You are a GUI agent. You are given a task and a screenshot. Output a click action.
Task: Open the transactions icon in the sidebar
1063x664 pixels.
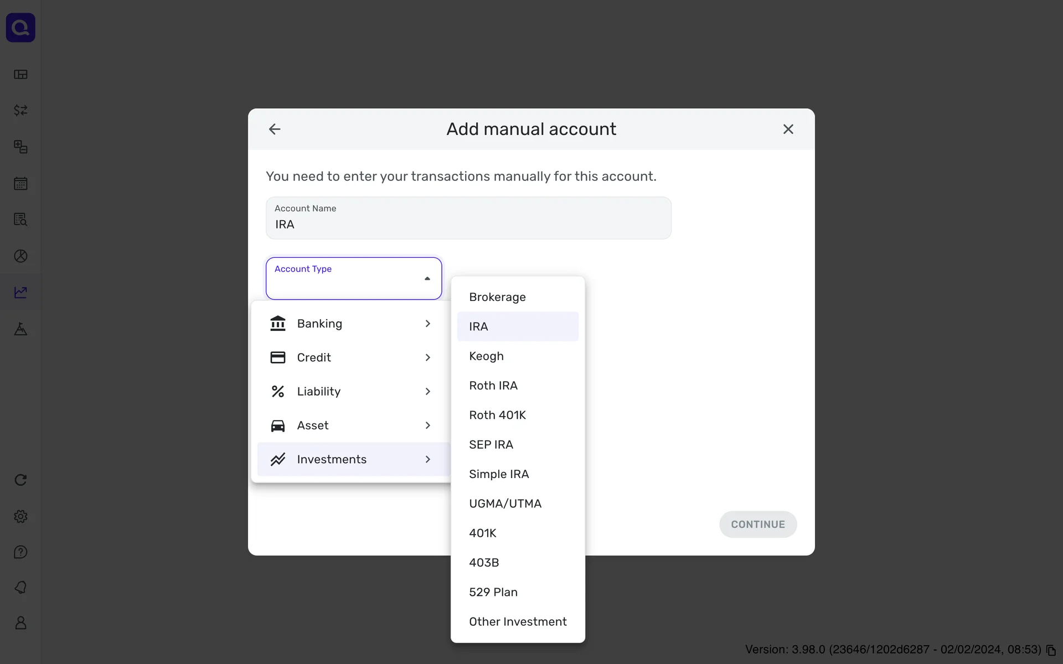[x=20, y=110]
